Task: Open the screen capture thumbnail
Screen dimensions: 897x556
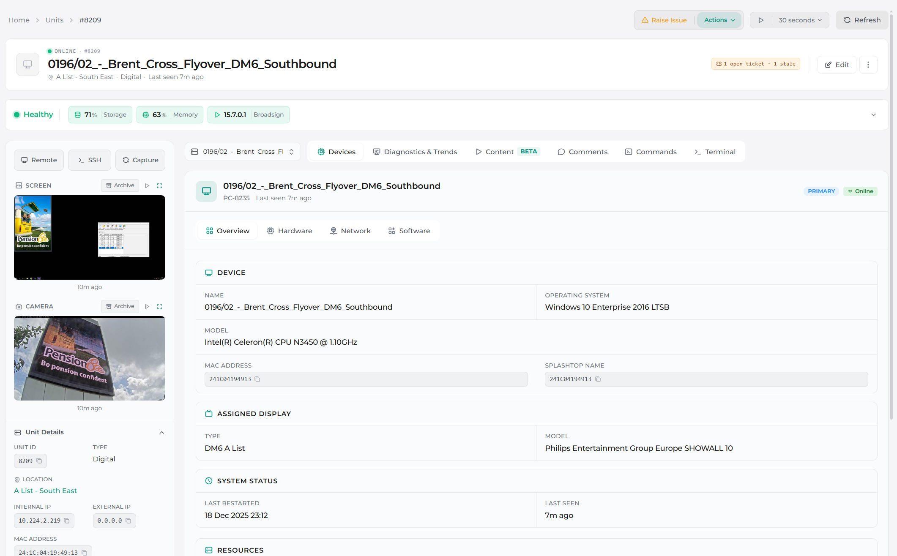Action: [x=90, y=237]
